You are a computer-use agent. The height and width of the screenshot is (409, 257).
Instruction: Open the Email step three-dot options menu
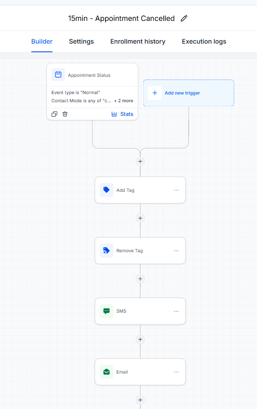(176, 372)
